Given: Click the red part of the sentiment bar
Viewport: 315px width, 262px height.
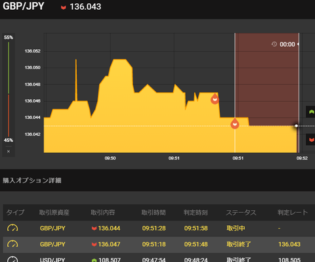Looking at the screenshot, I should tap(9, 116).
